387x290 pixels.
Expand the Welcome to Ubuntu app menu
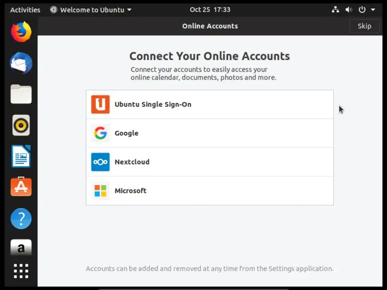[x=91, y=10]
